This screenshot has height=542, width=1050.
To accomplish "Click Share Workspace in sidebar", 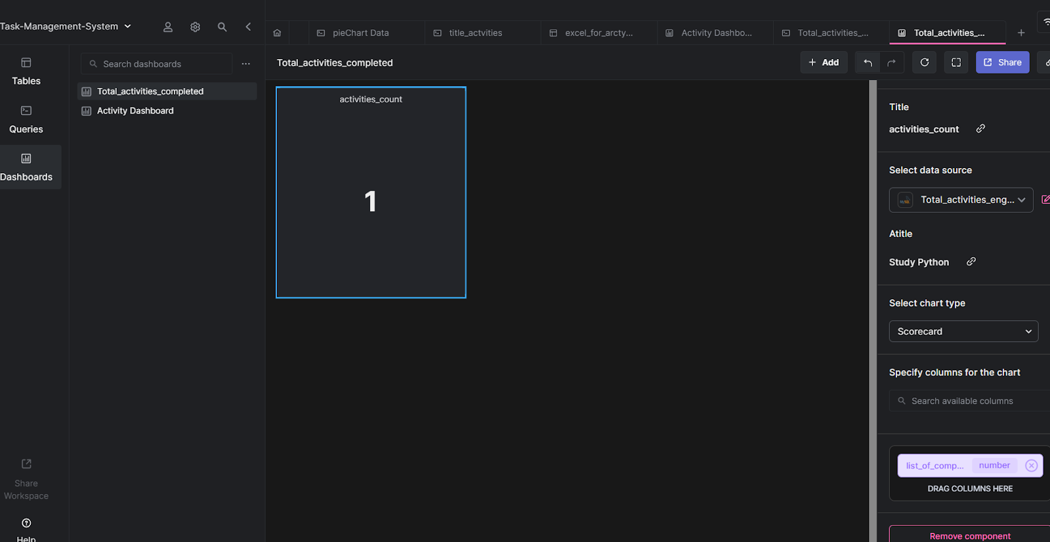I will tap(26, 480).
